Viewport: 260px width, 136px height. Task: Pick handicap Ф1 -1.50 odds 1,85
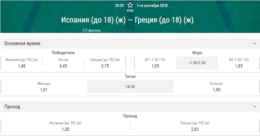pyautogui.click(x=155, y=63)
